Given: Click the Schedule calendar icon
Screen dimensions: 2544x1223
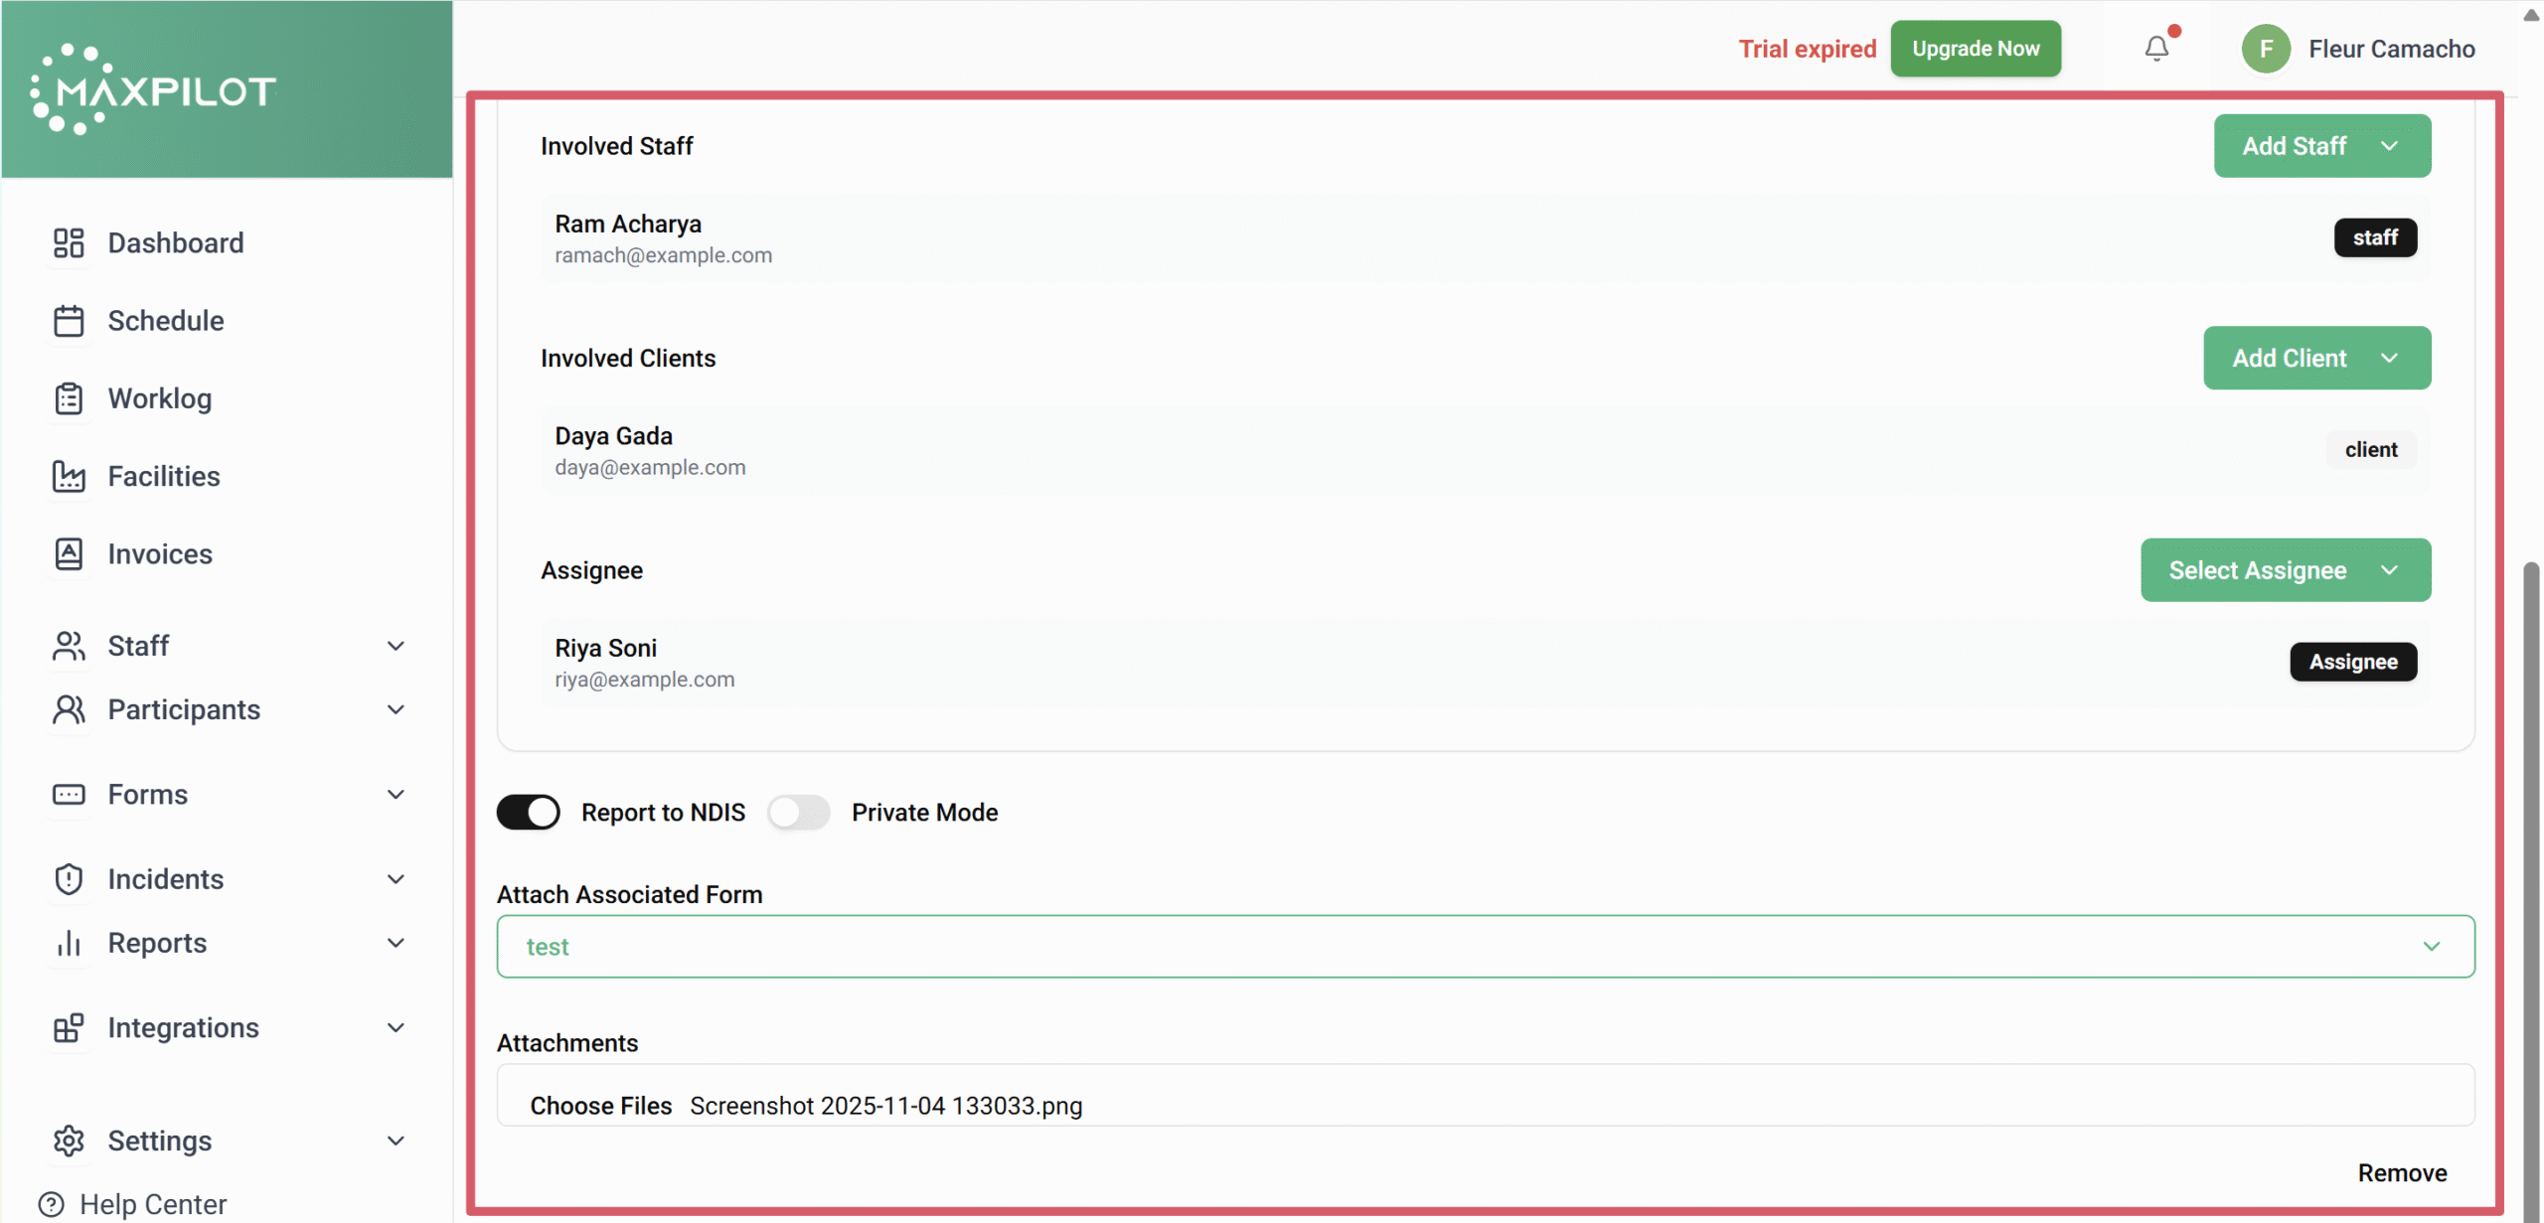Looking at the screenshot, I should [69, 321].
